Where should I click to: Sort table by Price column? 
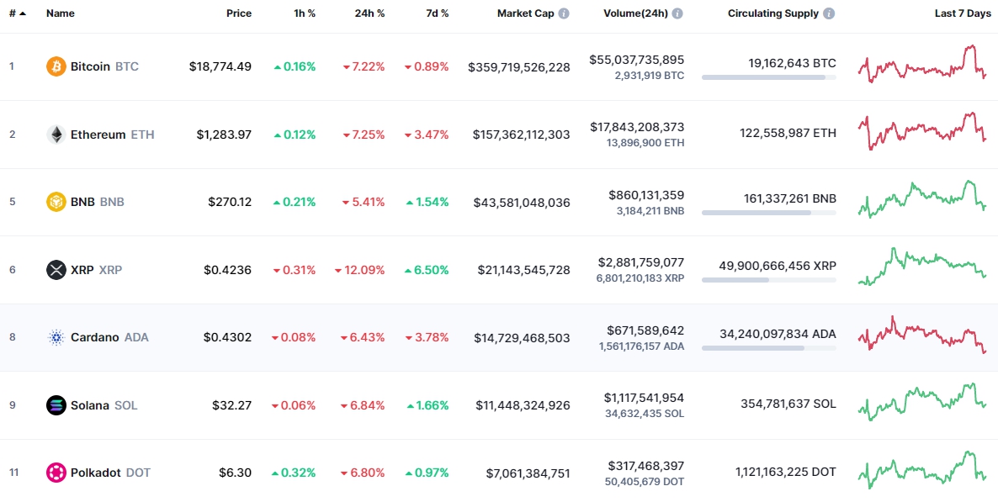[x=239, y=13]
